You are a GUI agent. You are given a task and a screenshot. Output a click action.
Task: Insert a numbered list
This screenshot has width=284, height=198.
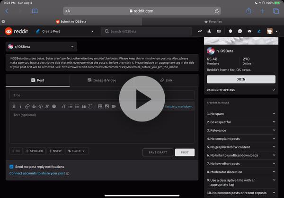[x=77, y=106]
